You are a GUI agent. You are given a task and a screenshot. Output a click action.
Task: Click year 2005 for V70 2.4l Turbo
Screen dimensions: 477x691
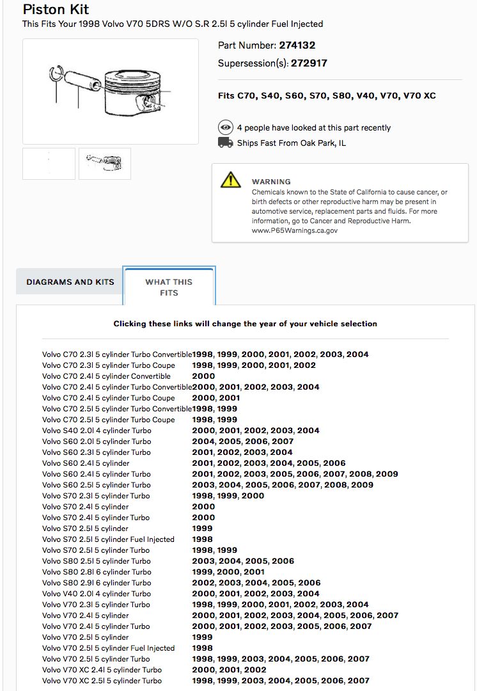pos(308,626)
